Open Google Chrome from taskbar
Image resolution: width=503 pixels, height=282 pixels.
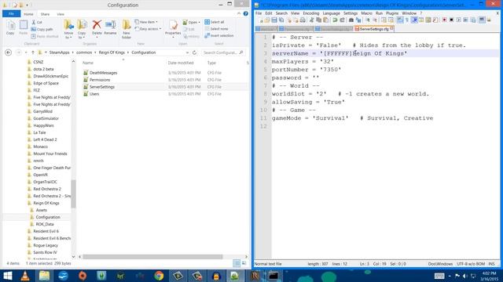tap(159, 276)
